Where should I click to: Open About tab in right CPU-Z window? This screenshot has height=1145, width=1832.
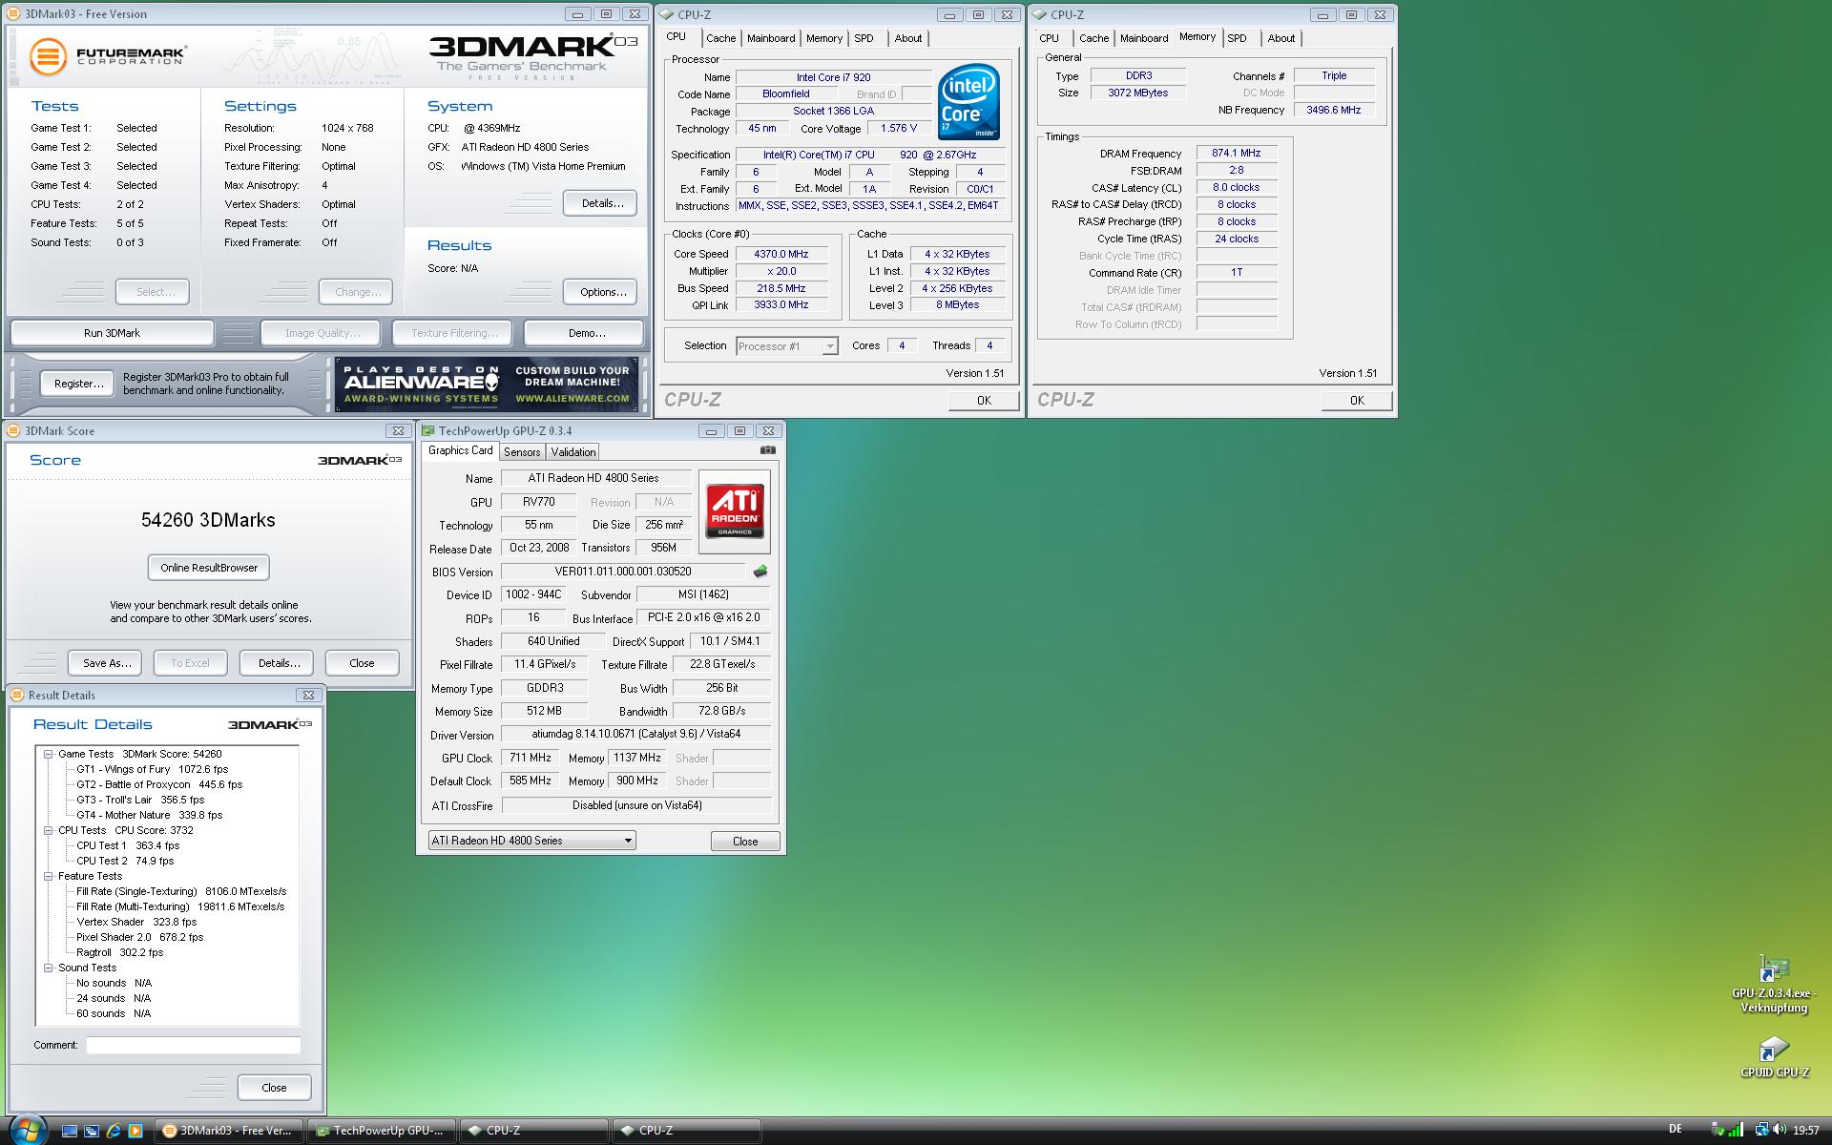1281,38
